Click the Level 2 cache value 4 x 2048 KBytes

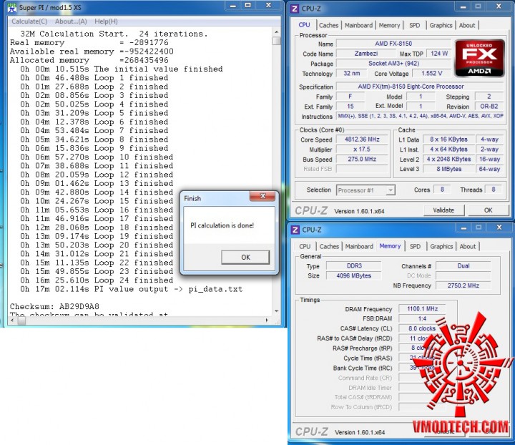coord(448,159)
